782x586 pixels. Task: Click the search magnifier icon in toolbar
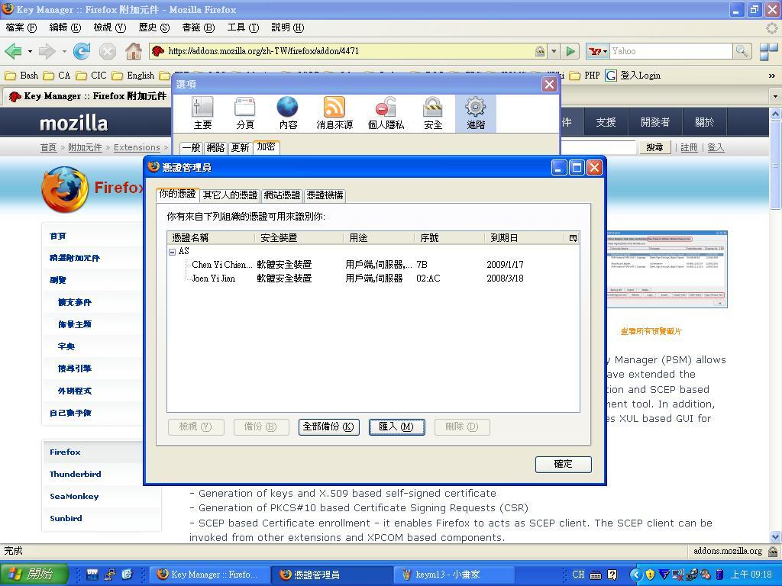(x=742, y=51)
